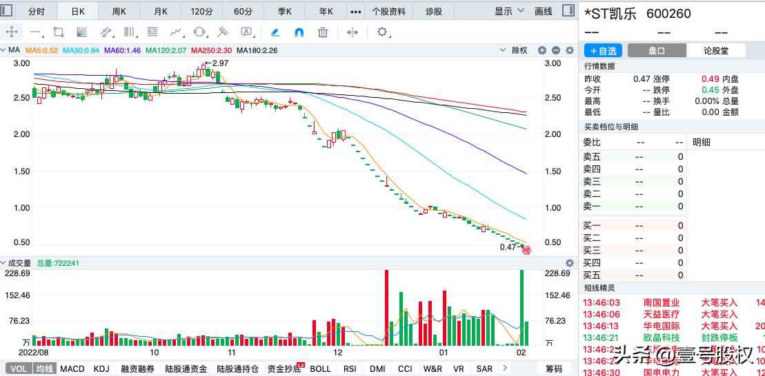Screen dimensions: 765x376
Task: Toggle the right sidebar panel icon
Action: coord(568,11)
